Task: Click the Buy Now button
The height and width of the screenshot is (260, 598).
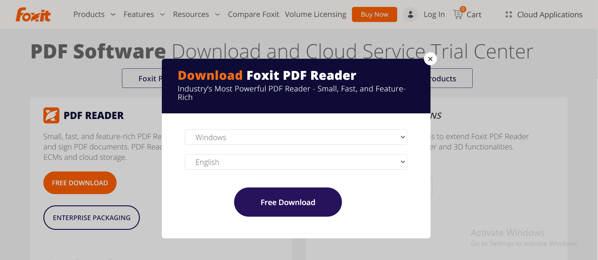Action: 374,14
